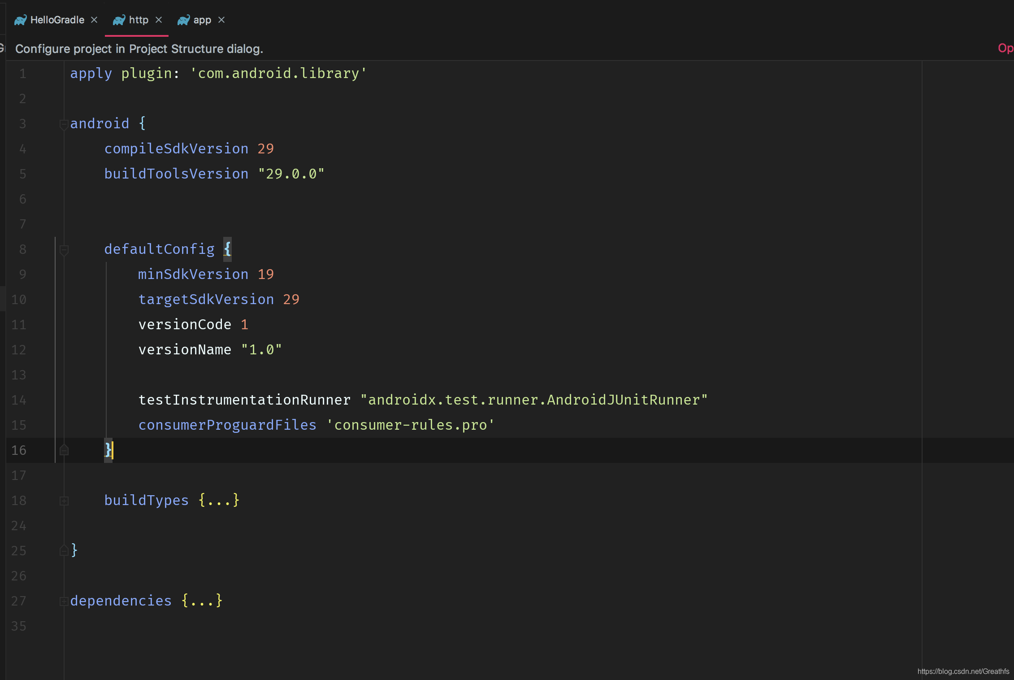Click the apply keyword on line 1
This screenshot has width=1014, height=680.
point(91,73)
